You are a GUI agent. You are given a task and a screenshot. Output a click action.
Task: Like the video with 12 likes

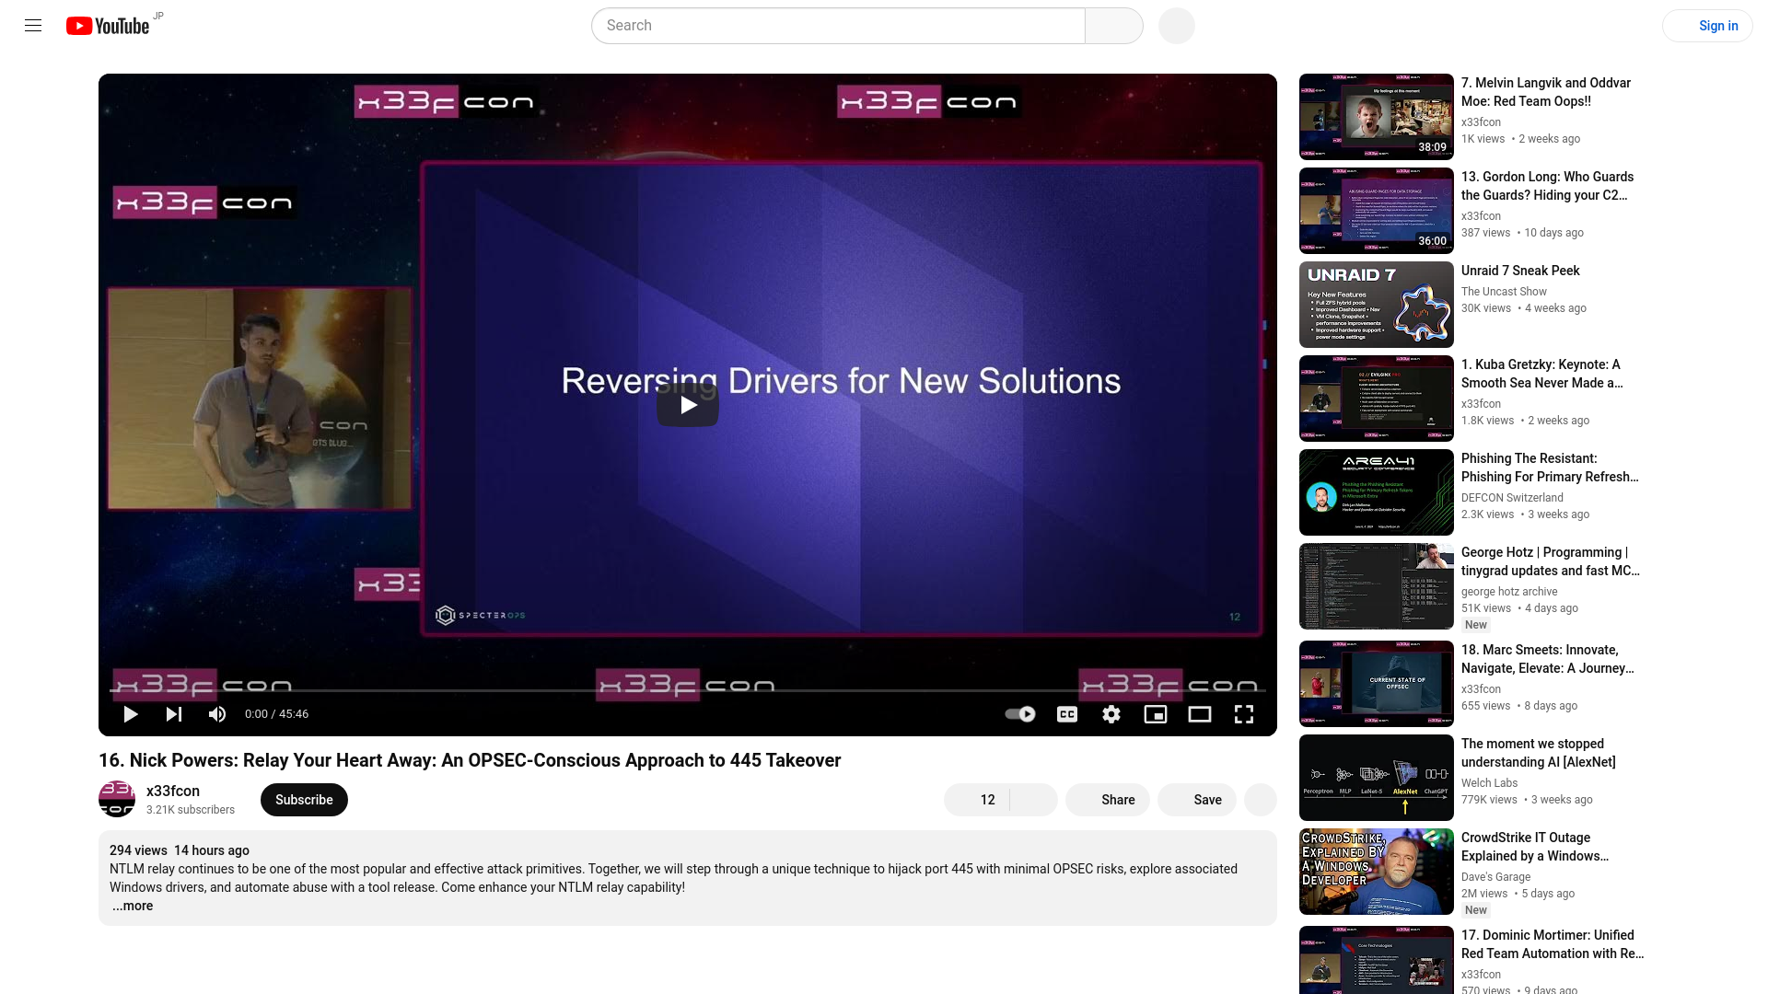click(x=977, y=800)
